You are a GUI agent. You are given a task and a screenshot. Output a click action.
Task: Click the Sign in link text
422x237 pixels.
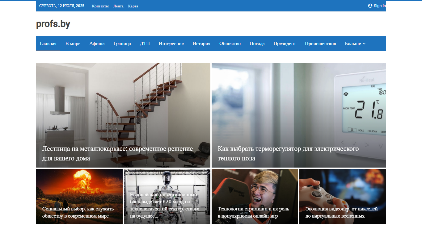click(380, 6)
